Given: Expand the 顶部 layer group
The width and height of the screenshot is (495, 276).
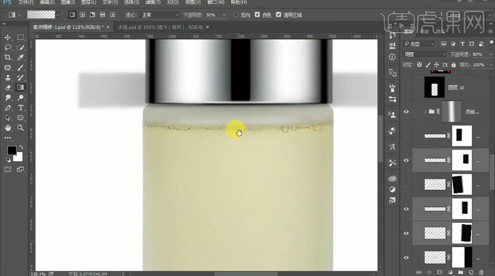Looking at the screenshot, I should click(425, 111).
